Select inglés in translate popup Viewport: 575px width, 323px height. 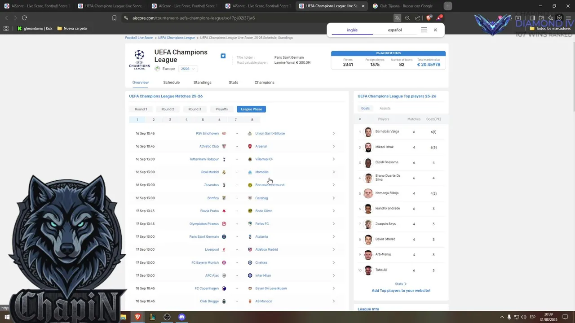click(x=352, y=30)
